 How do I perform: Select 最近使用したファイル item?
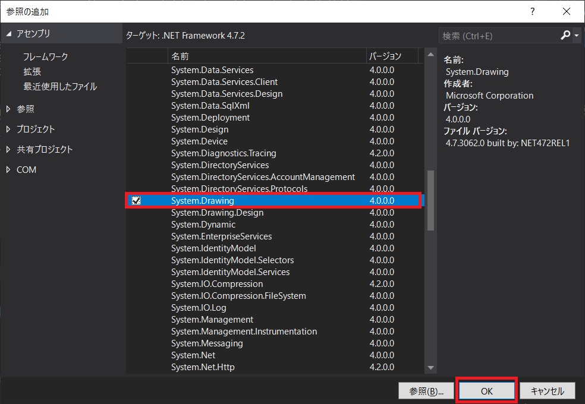point(60,87)
